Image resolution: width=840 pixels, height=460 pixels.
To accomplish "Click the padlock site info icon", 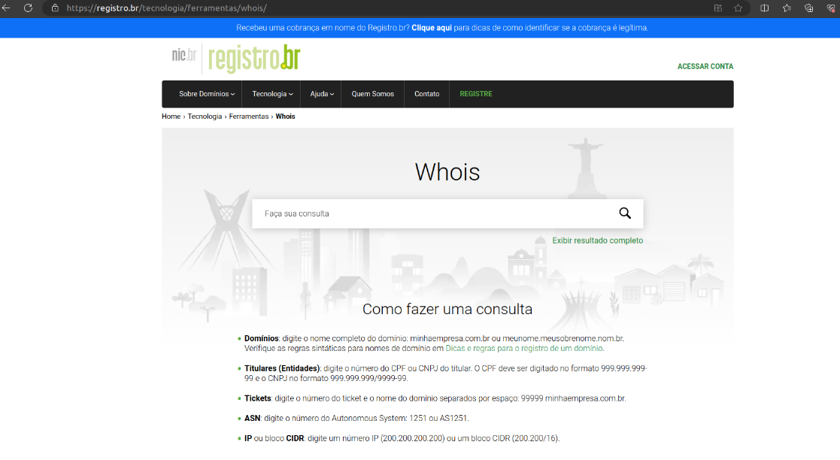I will [55, 8].
